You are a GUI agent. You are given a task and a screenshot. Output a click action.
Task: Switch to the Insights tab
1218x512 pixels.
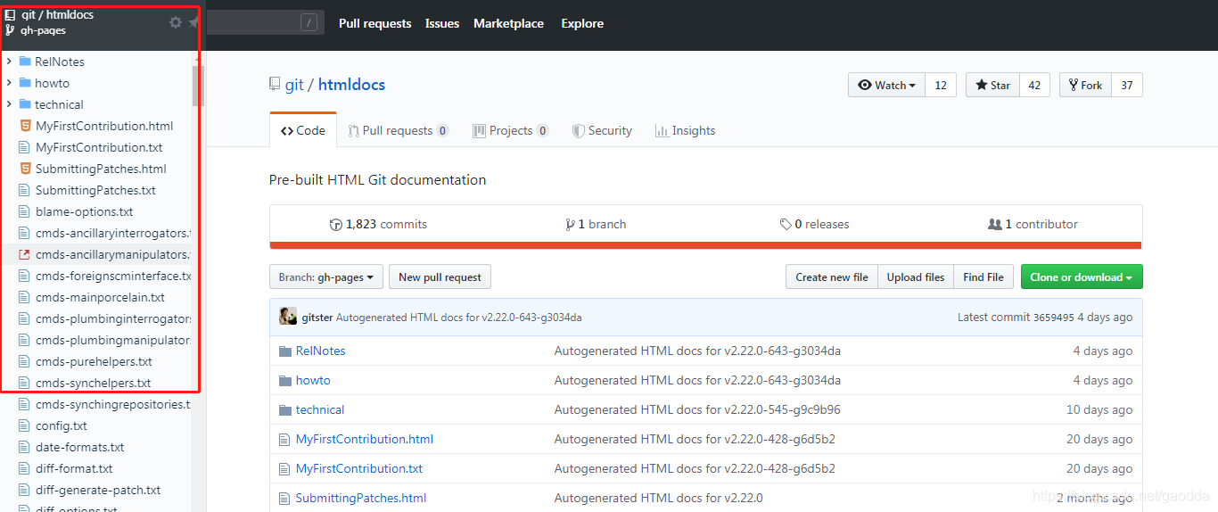(685, 130)
